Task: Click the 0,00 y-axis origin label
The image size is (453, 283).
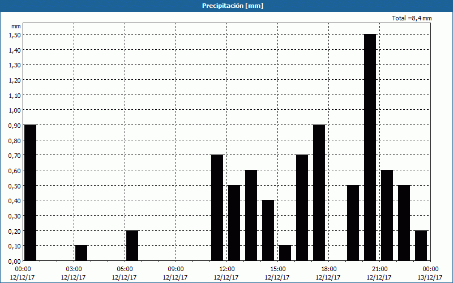Action: tap(15, 261)
